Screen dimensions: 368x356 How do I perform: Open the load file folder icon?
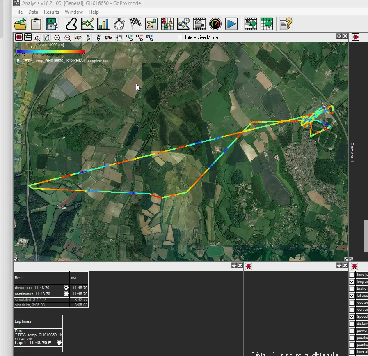click(x=20, y=24)
